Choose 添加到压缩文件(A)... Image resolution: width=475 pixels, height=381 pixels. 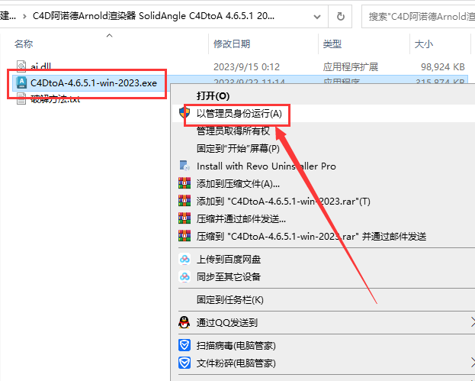[238, 184]
